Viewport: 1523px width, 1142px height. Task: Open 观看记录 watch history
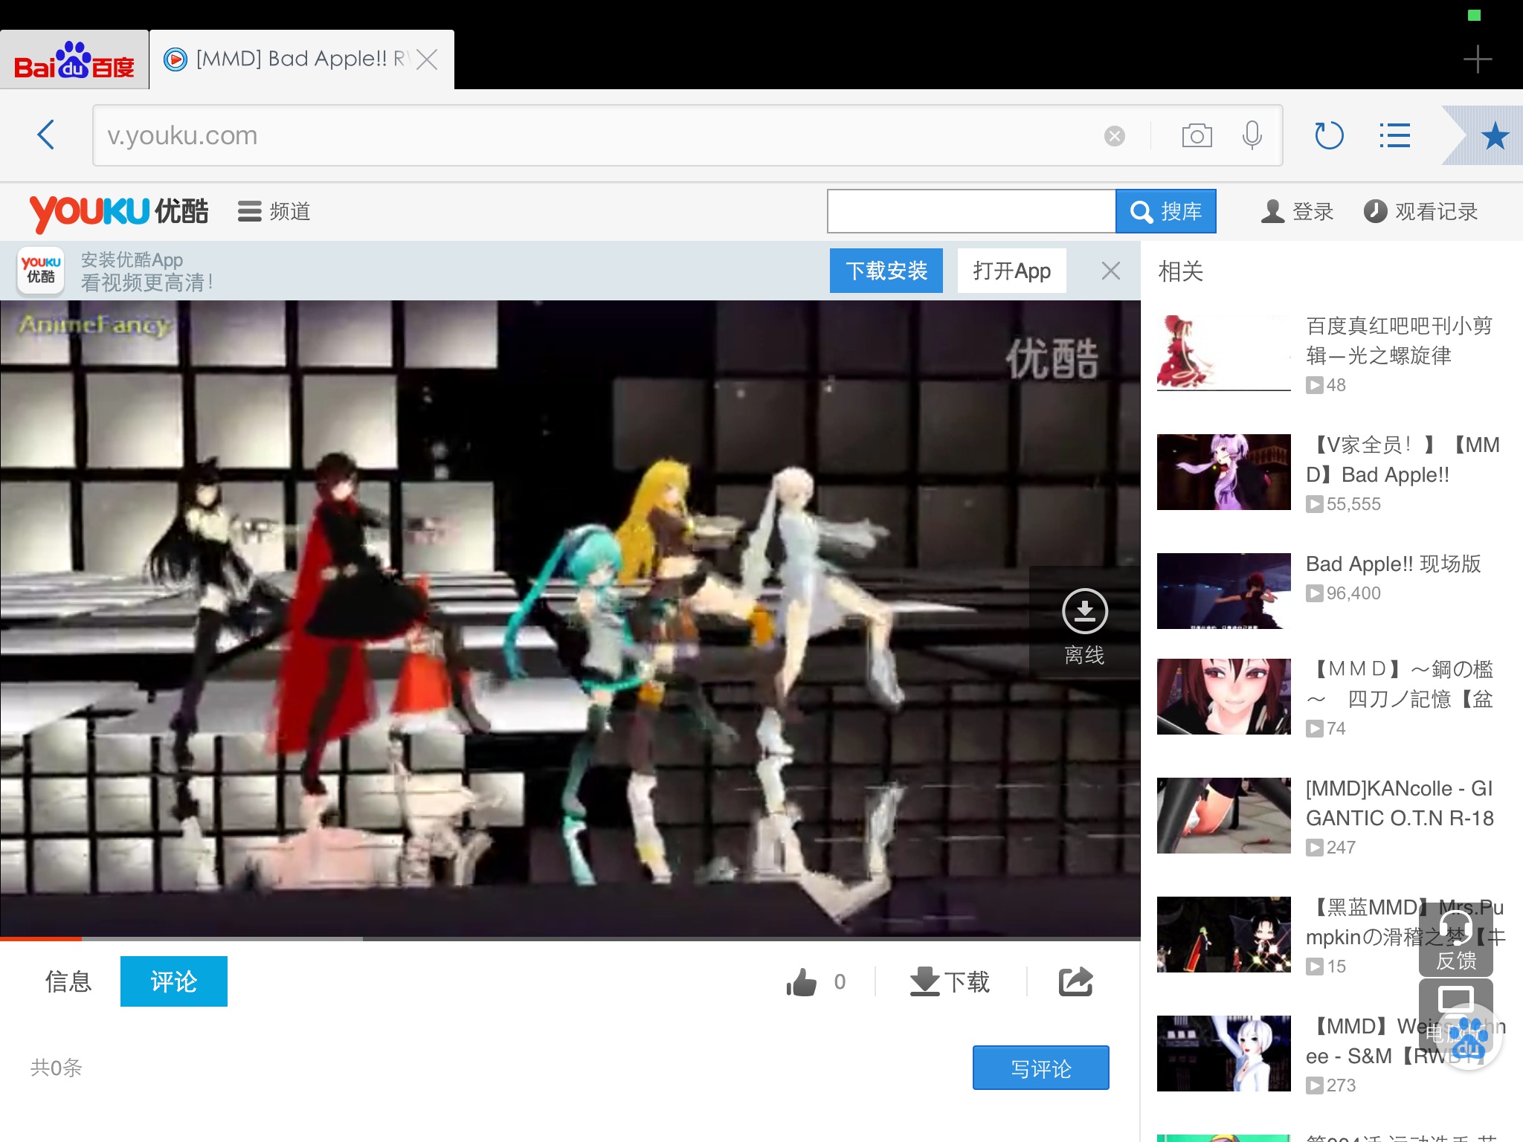click(1420, 211)
